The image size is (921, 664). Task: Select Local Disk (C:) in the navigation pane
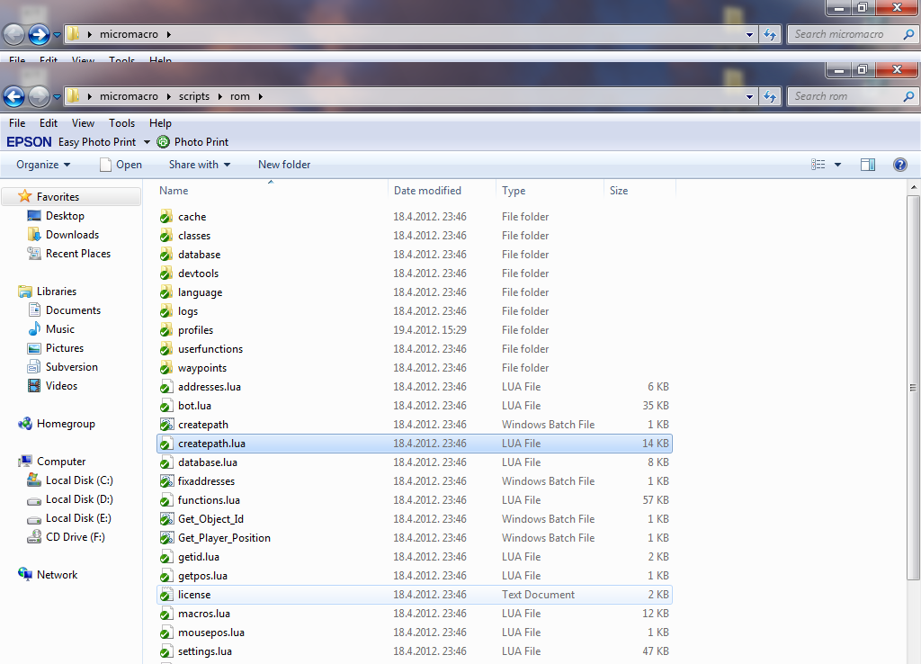[x=79, y=480]
